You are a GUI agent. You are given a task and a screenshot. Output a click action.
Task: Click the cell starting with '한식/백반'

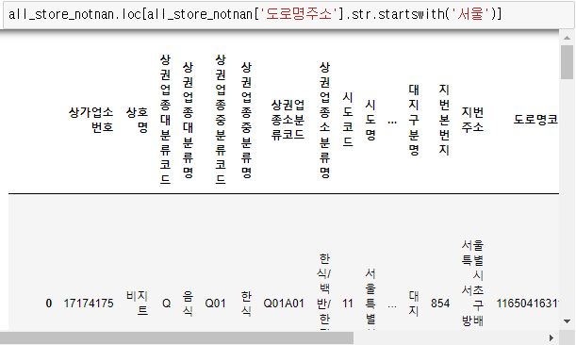[324, 291]
